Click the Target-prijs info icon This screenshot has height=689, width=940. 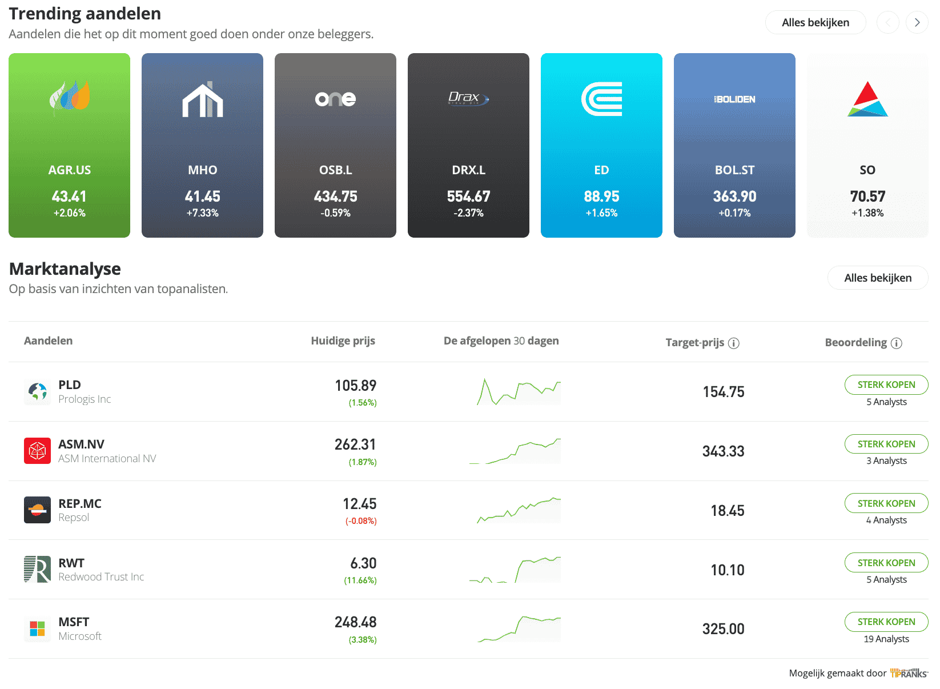[x=734, y=343]
